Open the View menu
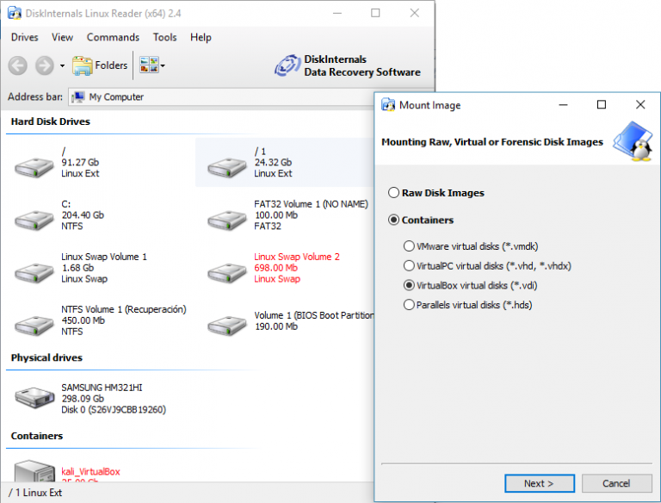 [x=62, y=37]
